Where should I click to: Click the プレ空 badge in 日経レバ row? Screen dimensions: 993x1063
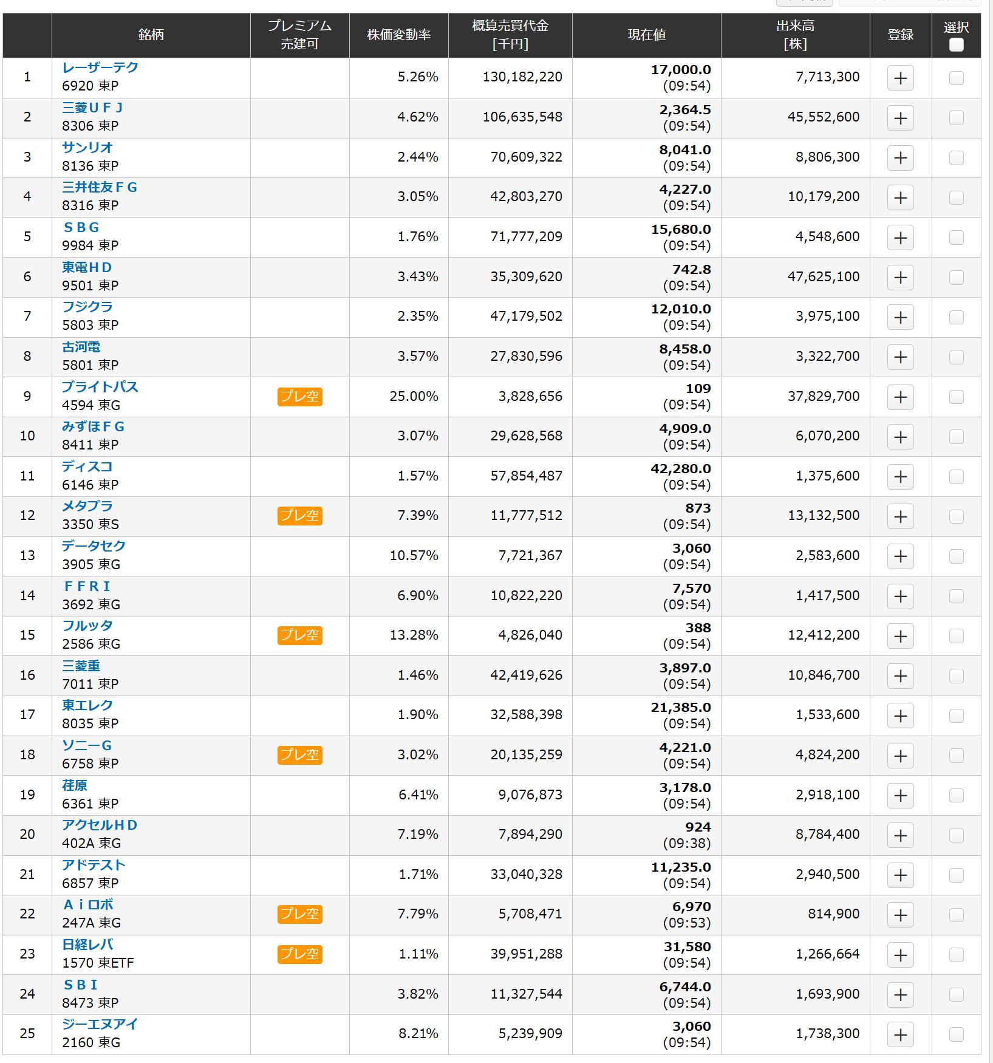pos(299,954)
